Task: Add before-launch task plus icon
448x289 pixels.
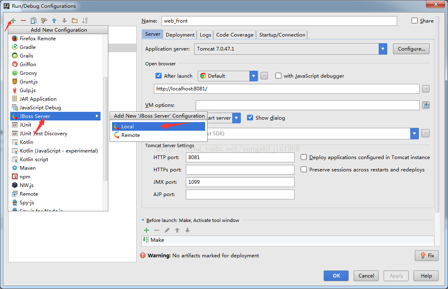Action: (146, 230)
